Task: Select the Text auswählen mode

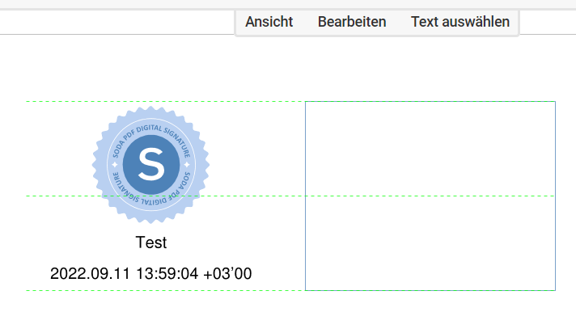Action: (460, 22)
